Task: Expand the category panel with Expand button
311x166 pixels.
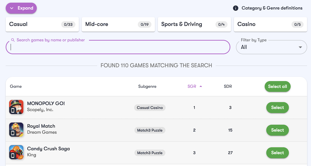Action: click(x=21, y=8)
